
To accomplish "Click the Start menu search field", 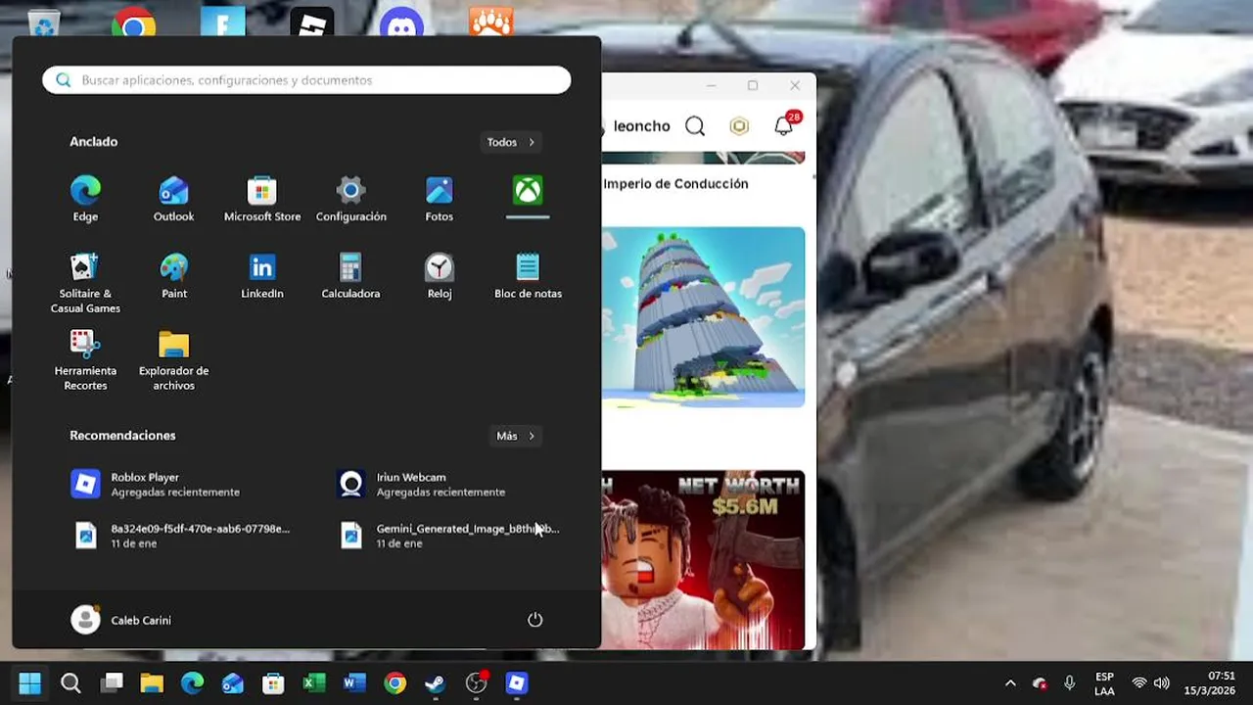I will point(306,80).
